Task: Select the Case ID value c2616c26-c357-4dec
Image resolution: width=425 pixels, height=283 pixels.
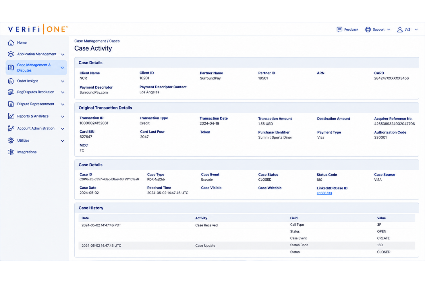Action: [x=109, y=179]
